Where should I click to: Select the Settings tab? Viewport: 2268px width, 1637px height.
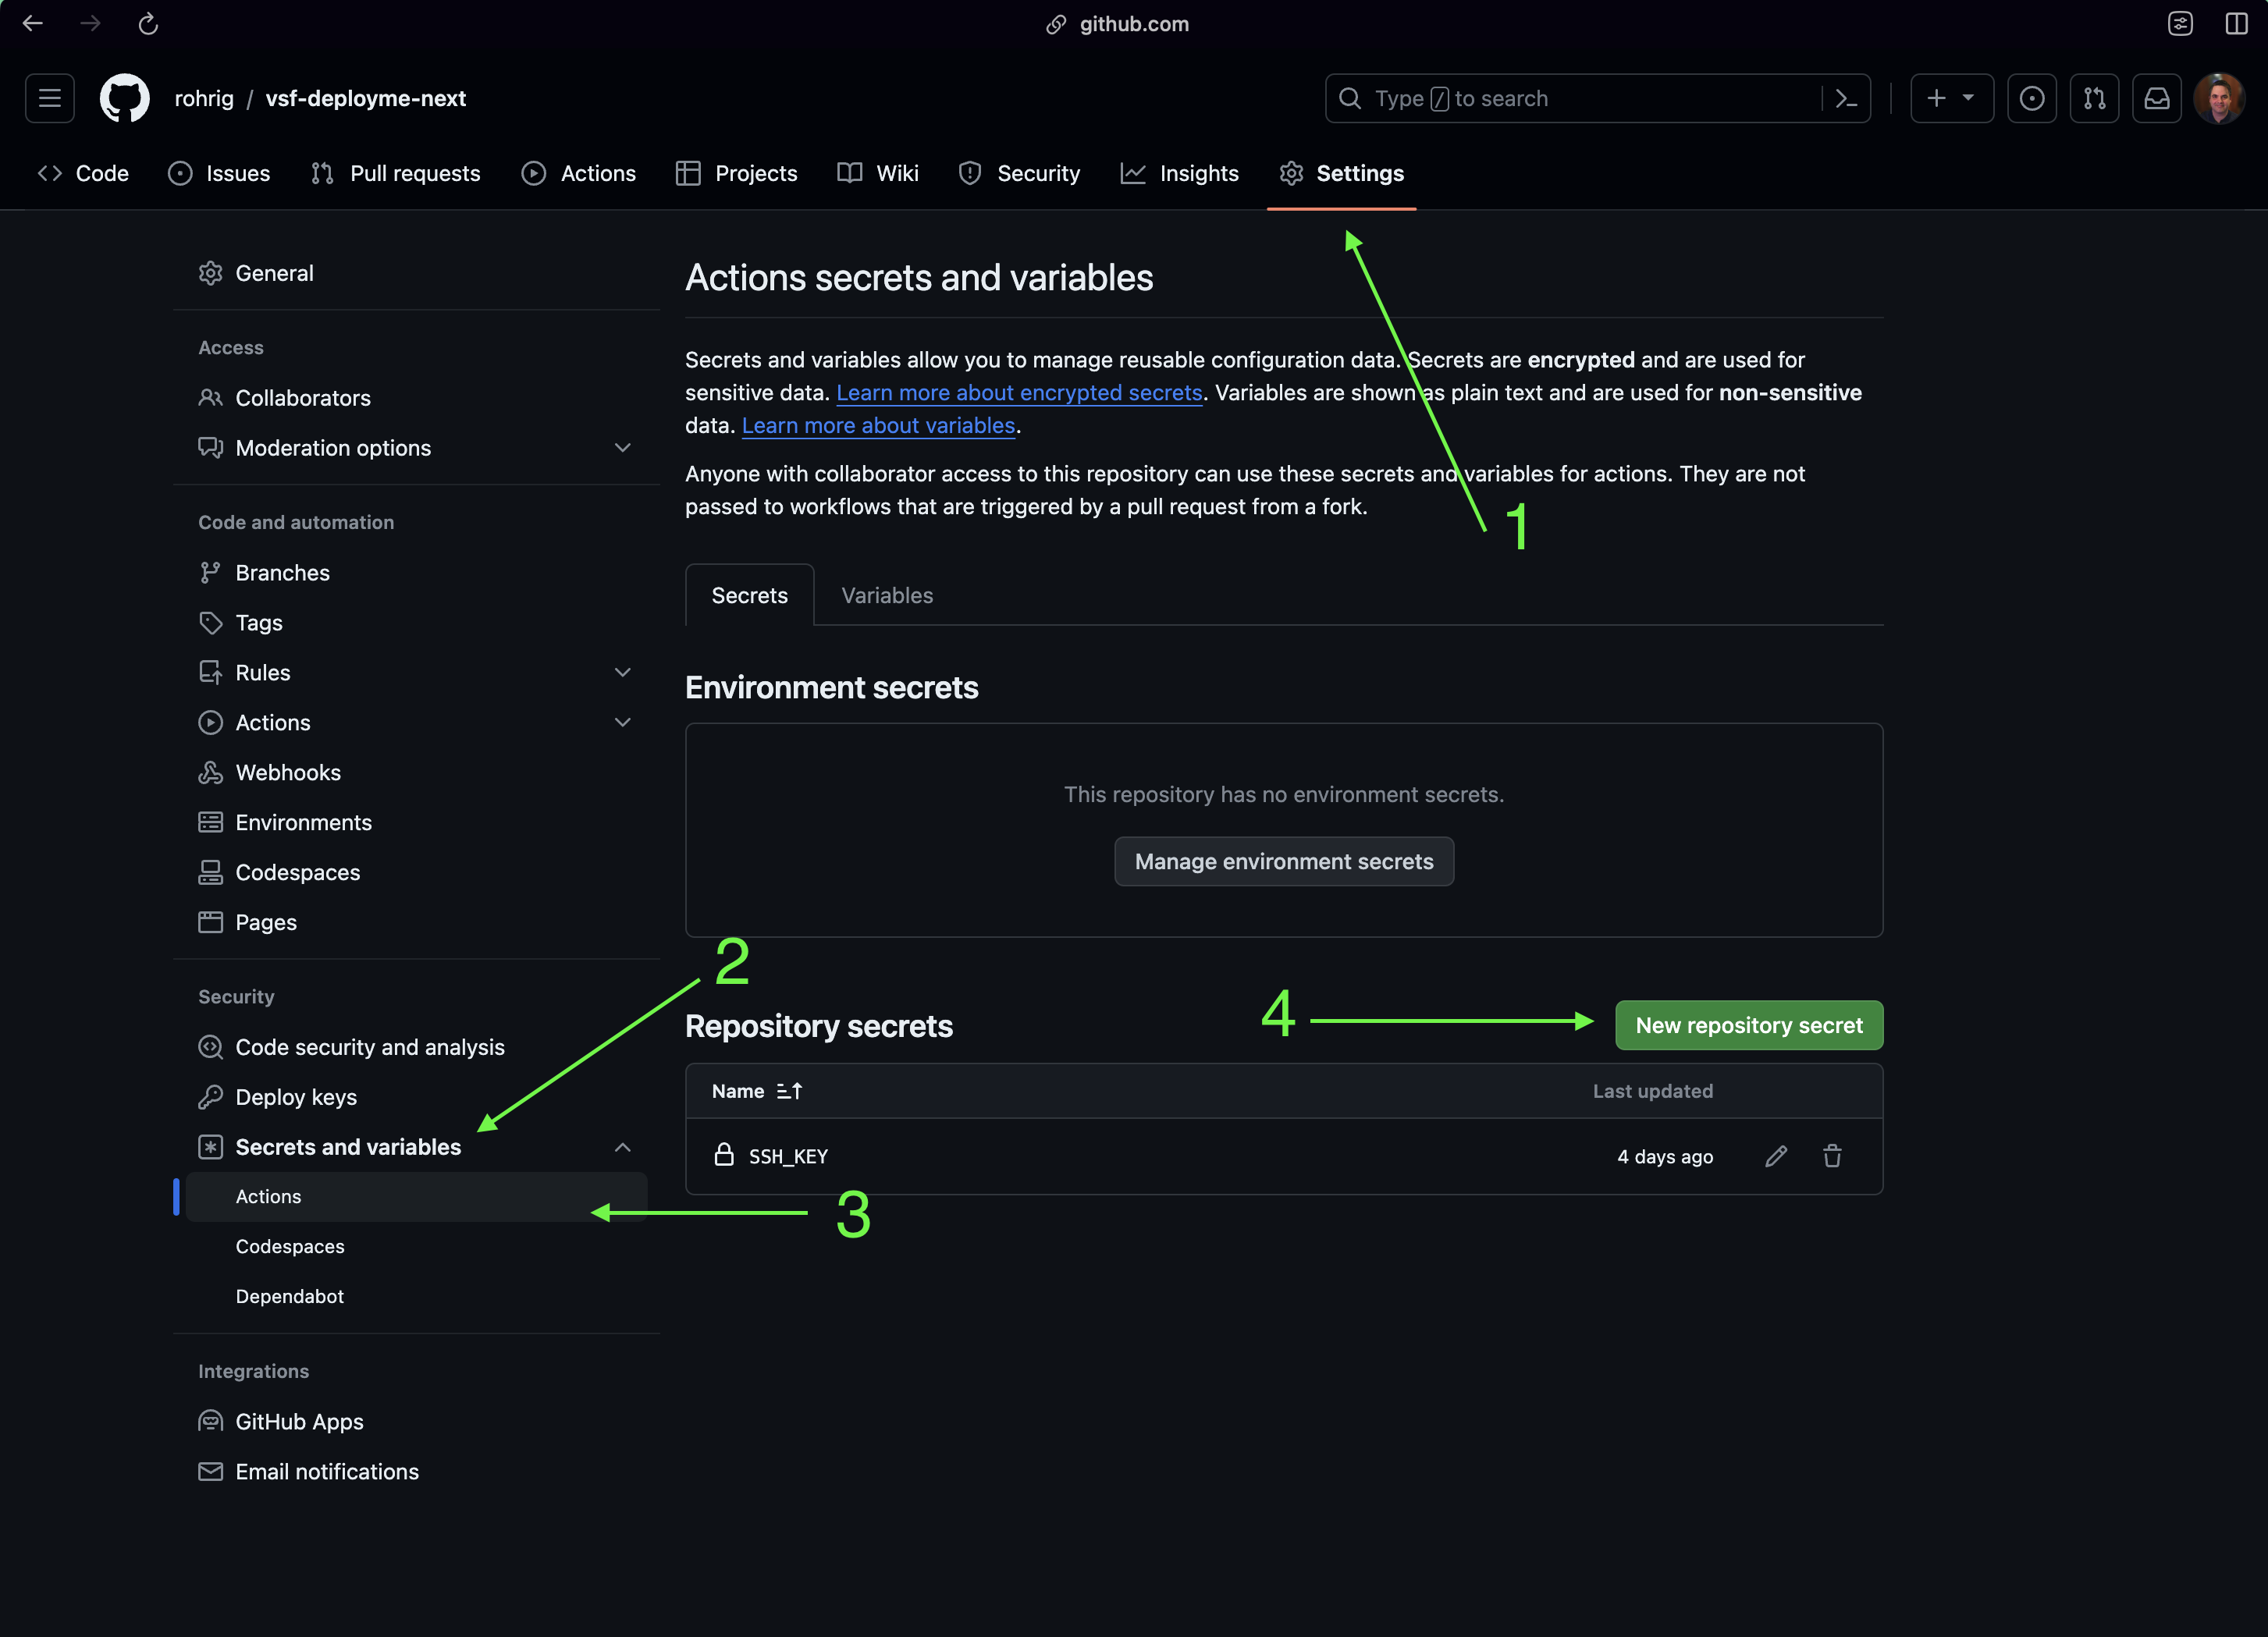click(1342, 173)
